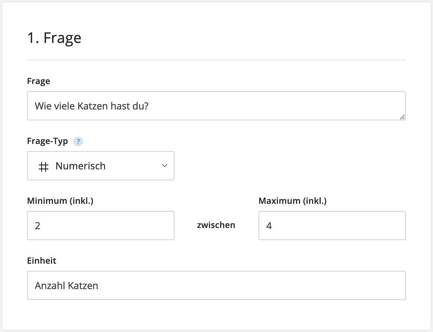Screen dimensions: 433x332
Task: Grab the resize handle of the Frage textarea
Action: coord(402,117)
